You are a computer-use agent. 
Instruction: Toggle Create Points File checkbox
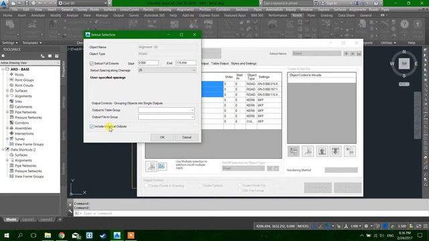240,185
